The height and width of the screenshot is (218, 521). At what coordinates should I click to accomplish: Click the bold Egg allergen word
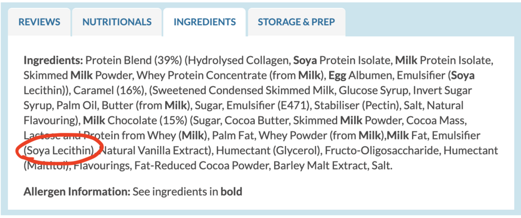click(x=337, y=76)
